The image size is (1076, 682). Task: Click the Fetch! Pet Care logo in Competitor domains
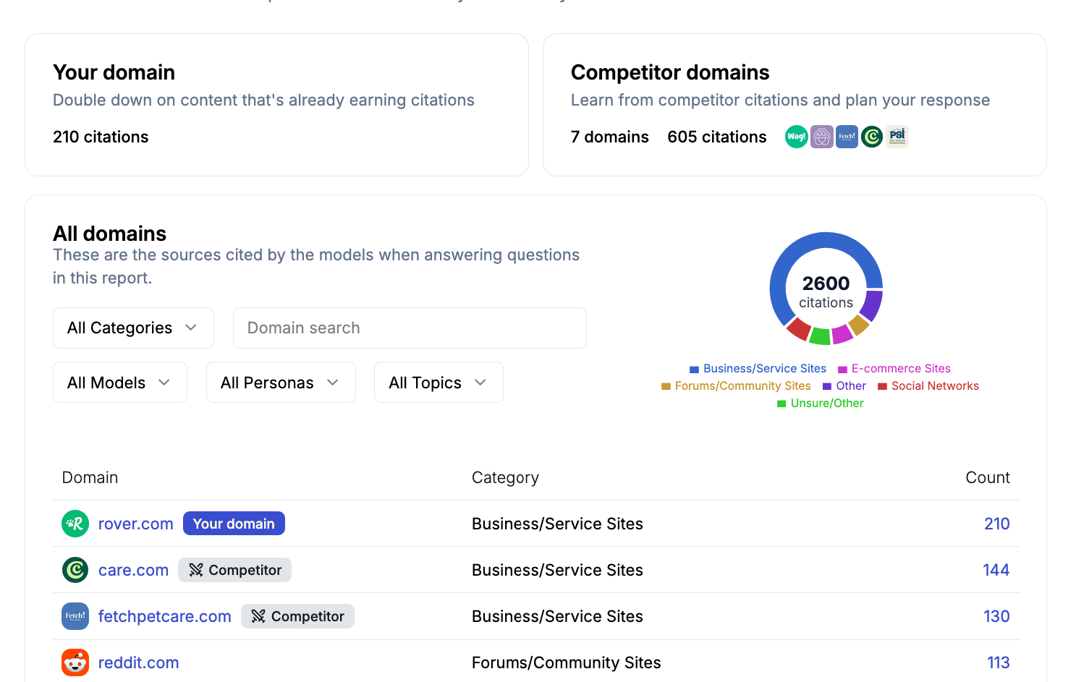[847, 137]
